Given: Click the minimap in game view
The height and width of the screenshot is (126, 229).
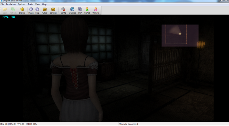Looking at the screenshot, I should point(180,35).
